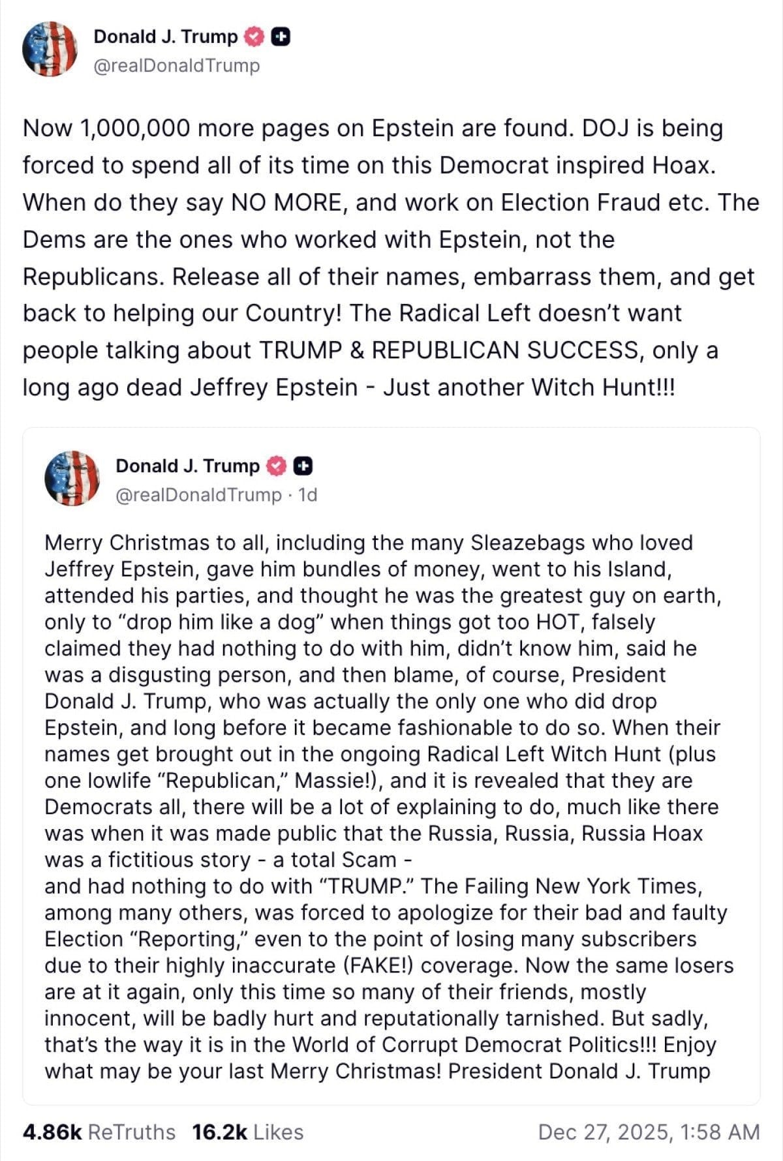
Task: Open the @realDonaldTrump handle in quoted post
Action: 198,495
